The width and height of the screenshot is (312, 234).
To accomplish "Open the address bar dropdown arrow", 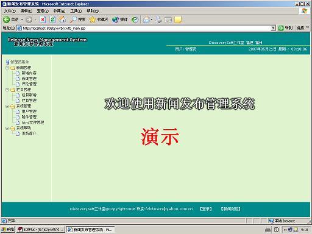I will (x=273, y=28).
